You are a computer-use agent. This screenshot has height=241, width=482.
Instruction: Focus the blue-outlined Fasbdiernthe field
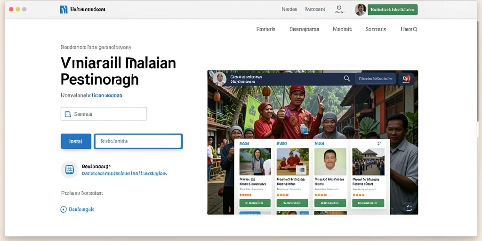coord(138,141)
